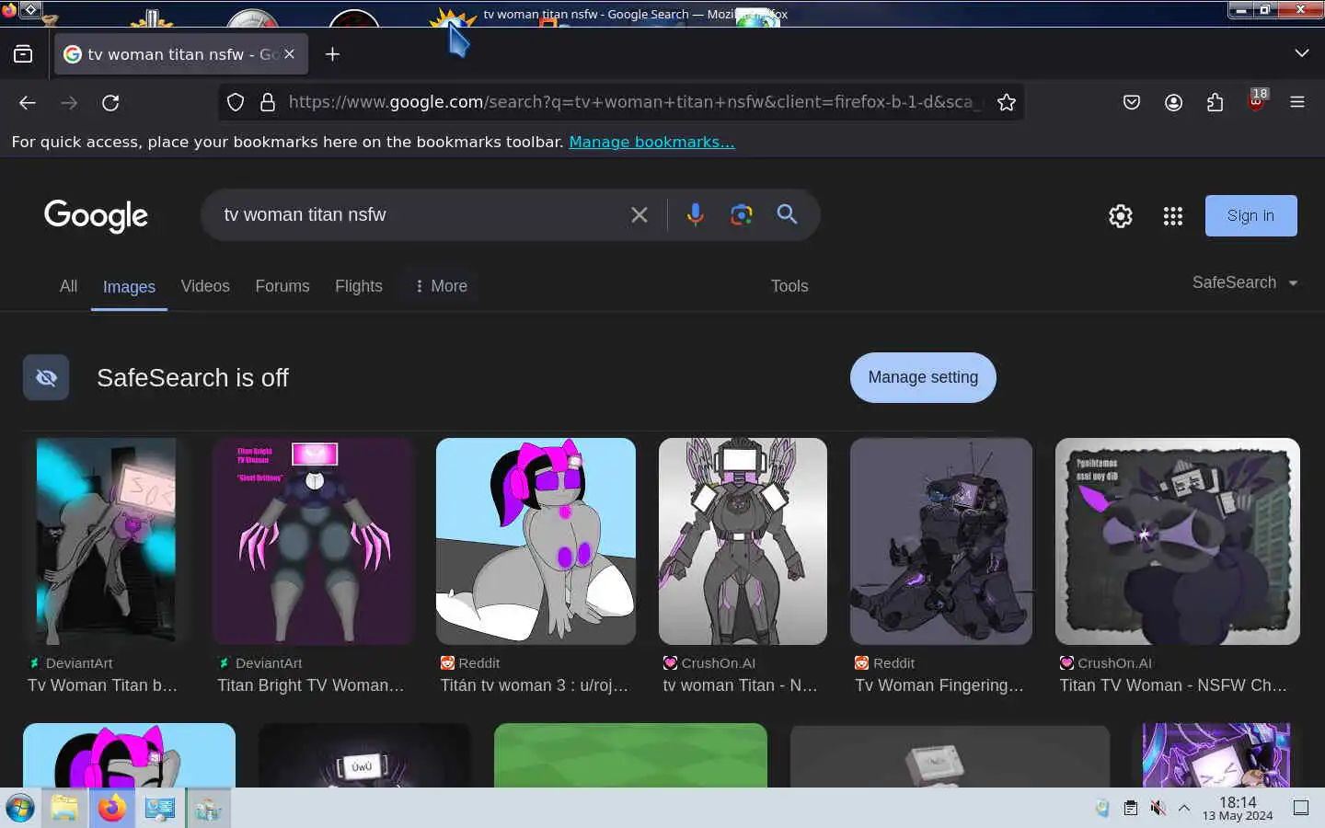Switch to the Forums tab
This screenshot has height=828, width=1325.
282,286
